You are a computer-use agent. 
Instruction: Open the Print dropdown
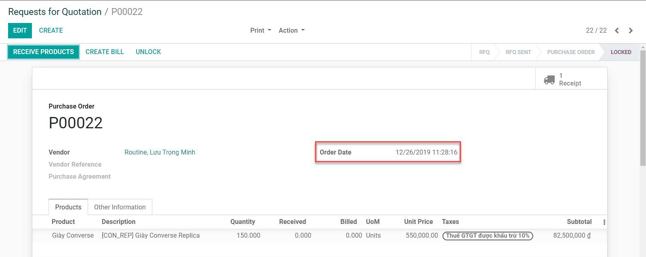point(260,31)
